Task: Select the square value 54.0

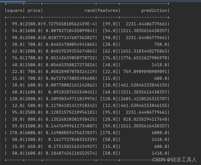Action: click(x=17, y=31)
